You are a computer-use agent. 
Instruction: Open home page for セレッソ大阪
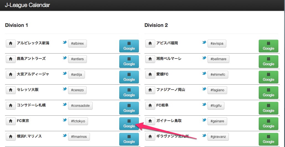click(x=11, y=90)
